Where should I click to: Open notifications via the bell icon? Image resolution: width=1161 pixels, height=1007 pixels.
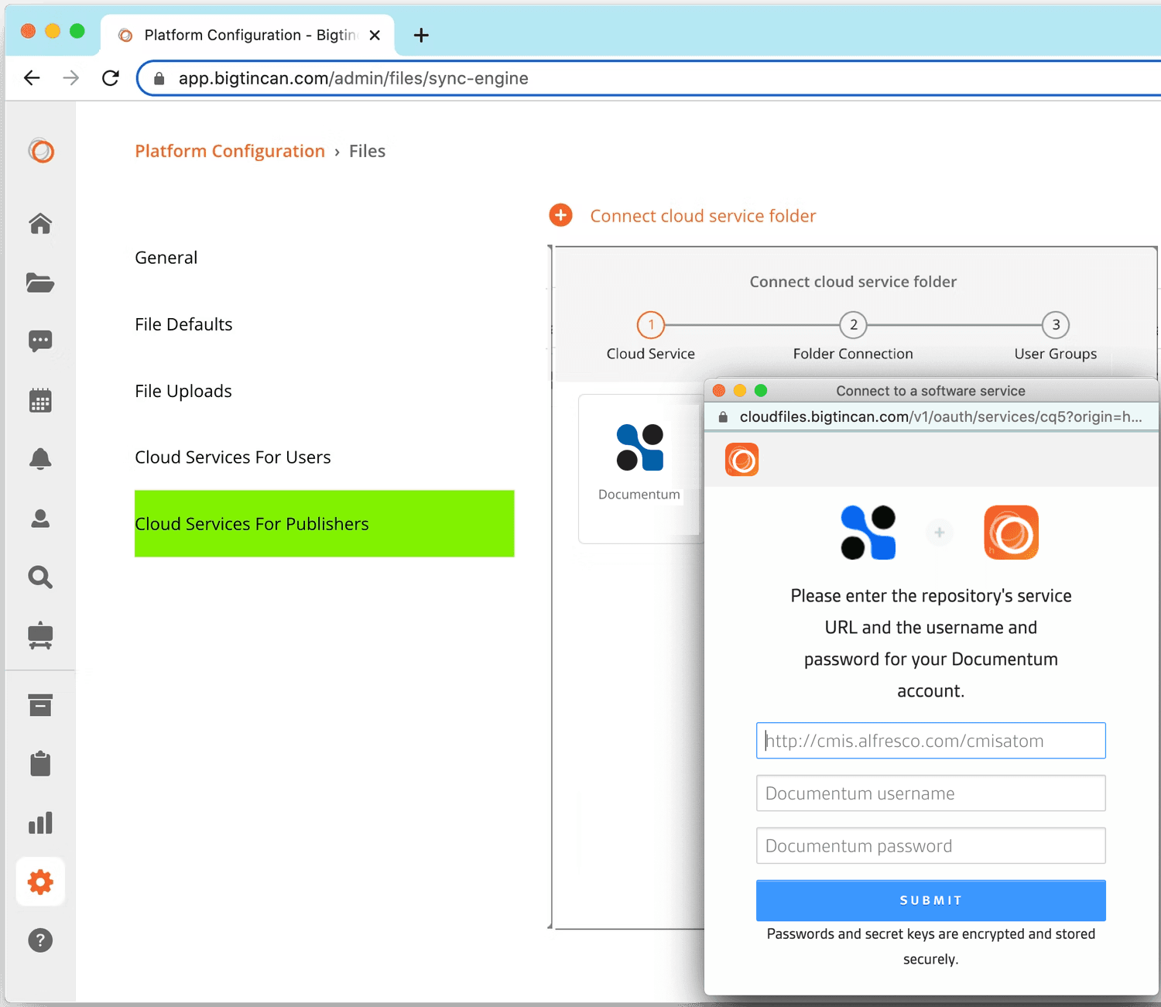click(x=40, y=459)
